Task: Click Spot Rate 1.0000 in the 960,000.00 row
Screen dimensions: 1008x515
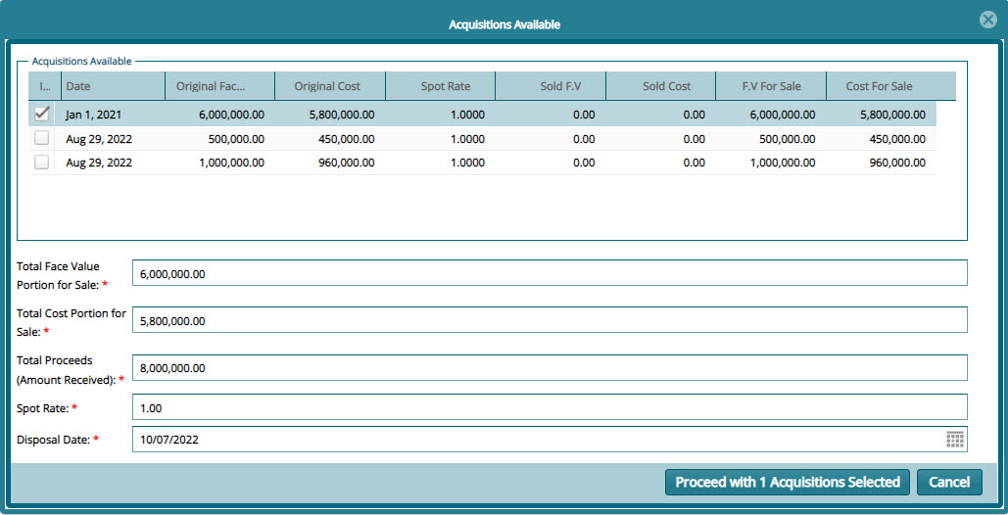Action: [468, 164]
